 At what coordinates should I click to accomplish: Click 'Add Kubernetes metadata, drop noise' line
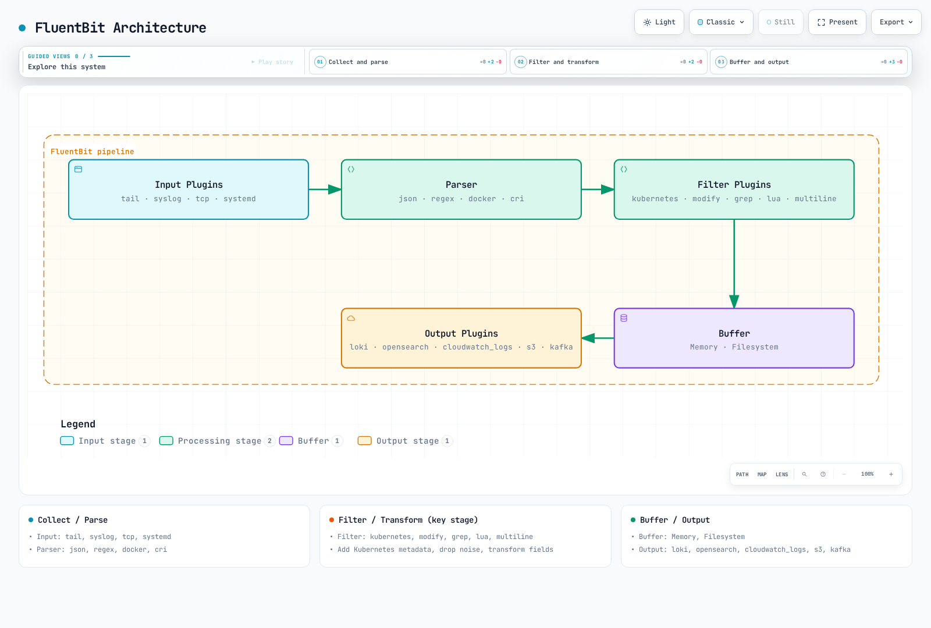[445, 549]
